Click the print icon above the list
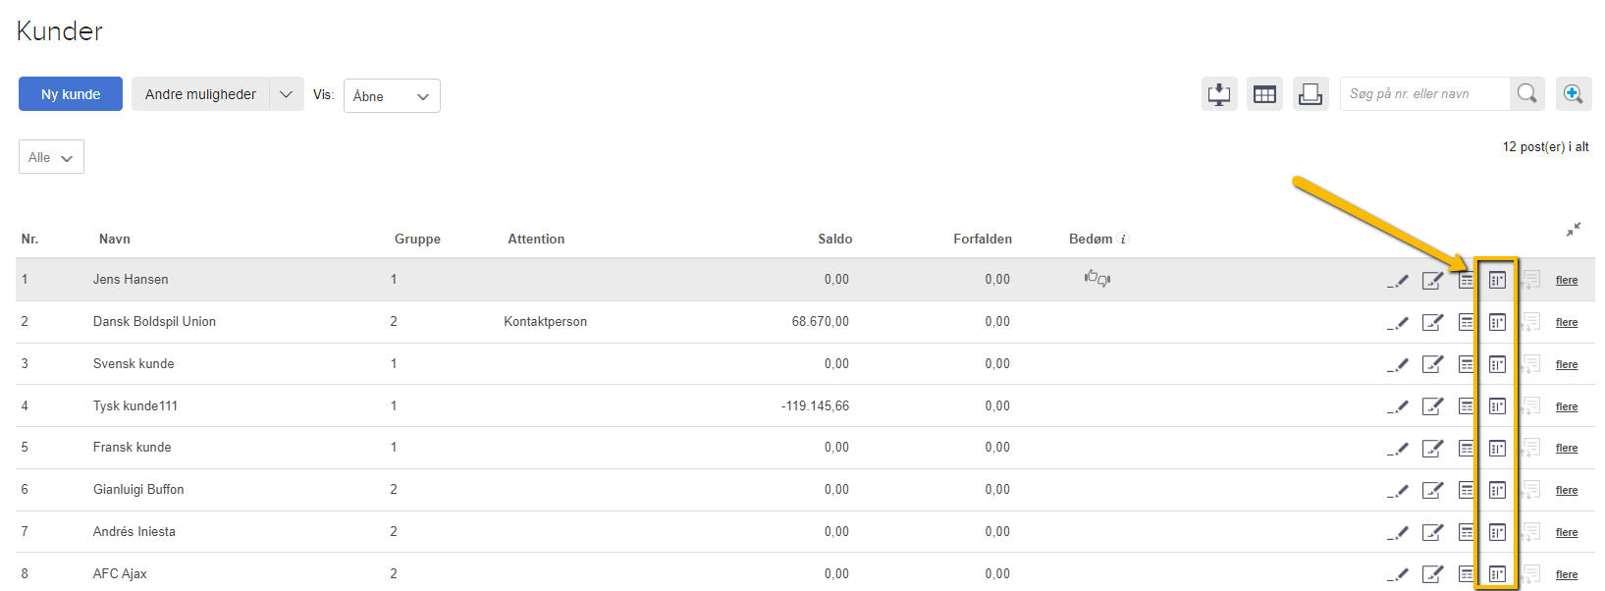 [x=1311, y=94]
